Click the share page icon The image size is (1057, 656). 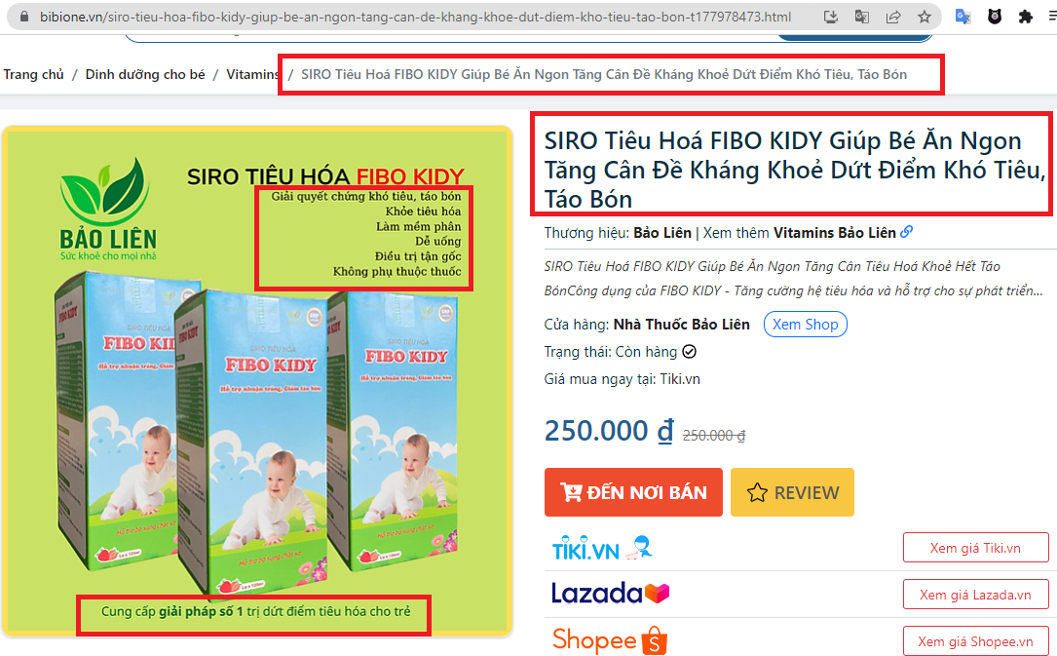tap(893, 17)
